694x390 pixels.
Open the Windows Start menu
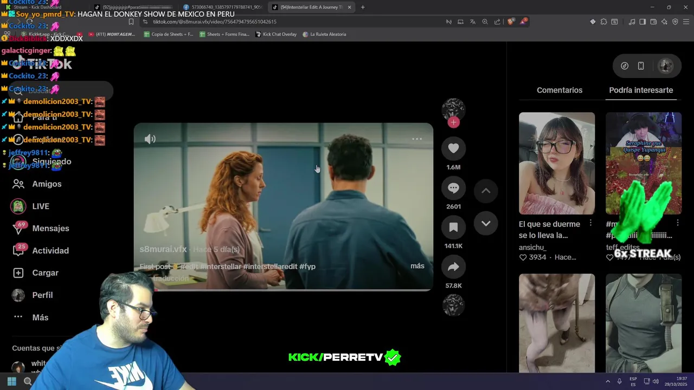(11, 381)
